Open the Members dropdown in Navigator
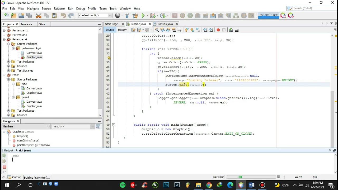338x190 pixels. (x=48, y=126)
